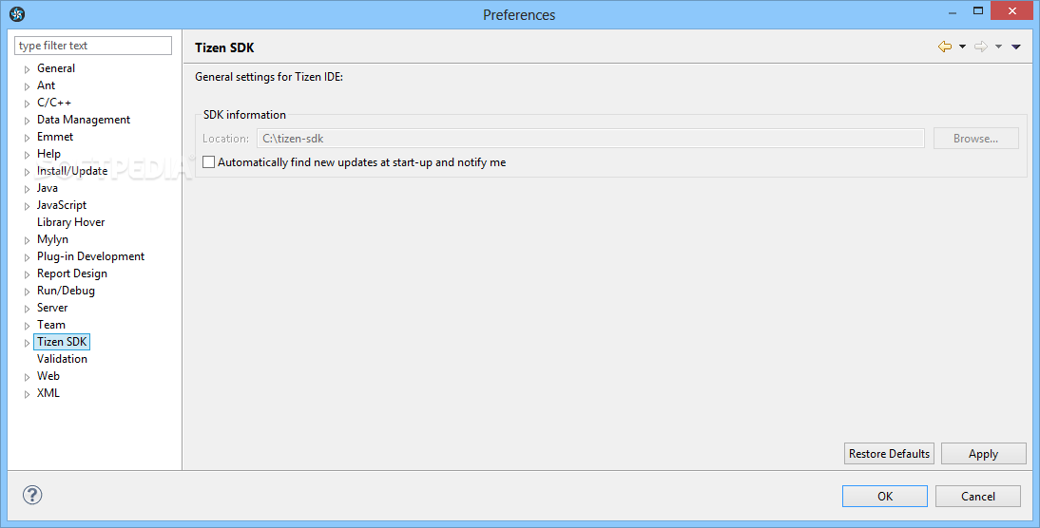The height and width of the screenshot is (528, 1040).
Task: Select the Tizen SDK tree item
Action: pyautogui.click(x=62, y=342)
